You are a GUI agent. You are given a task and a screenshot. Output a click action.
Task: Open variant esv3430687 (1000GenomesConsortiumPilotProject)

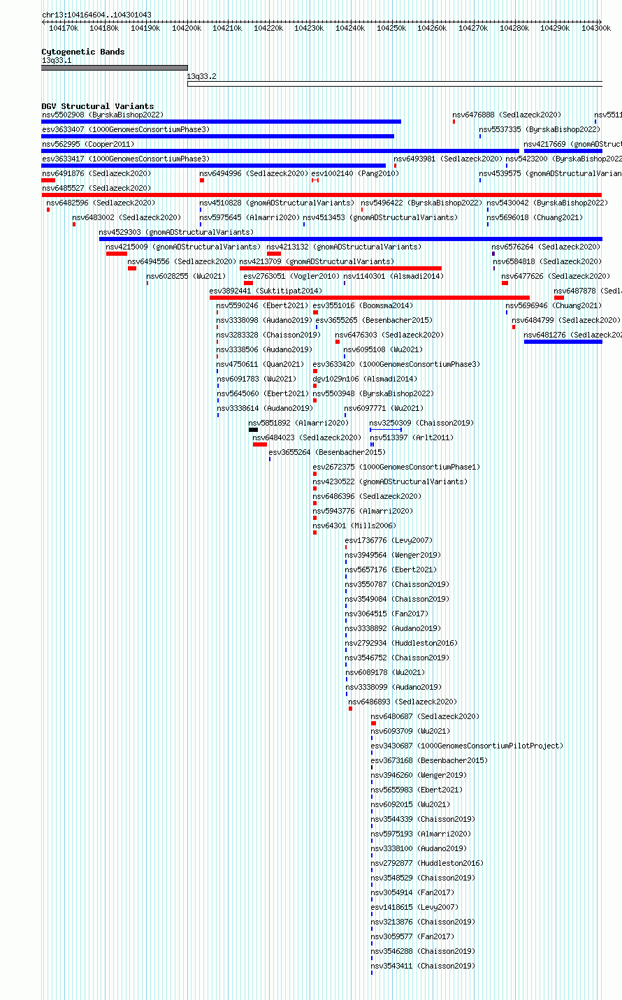372,753
